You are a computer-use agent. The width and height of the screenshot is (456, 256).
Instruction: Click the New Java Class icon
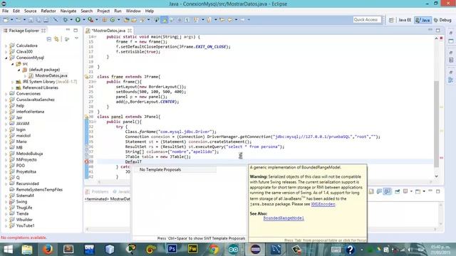(113, 20)
